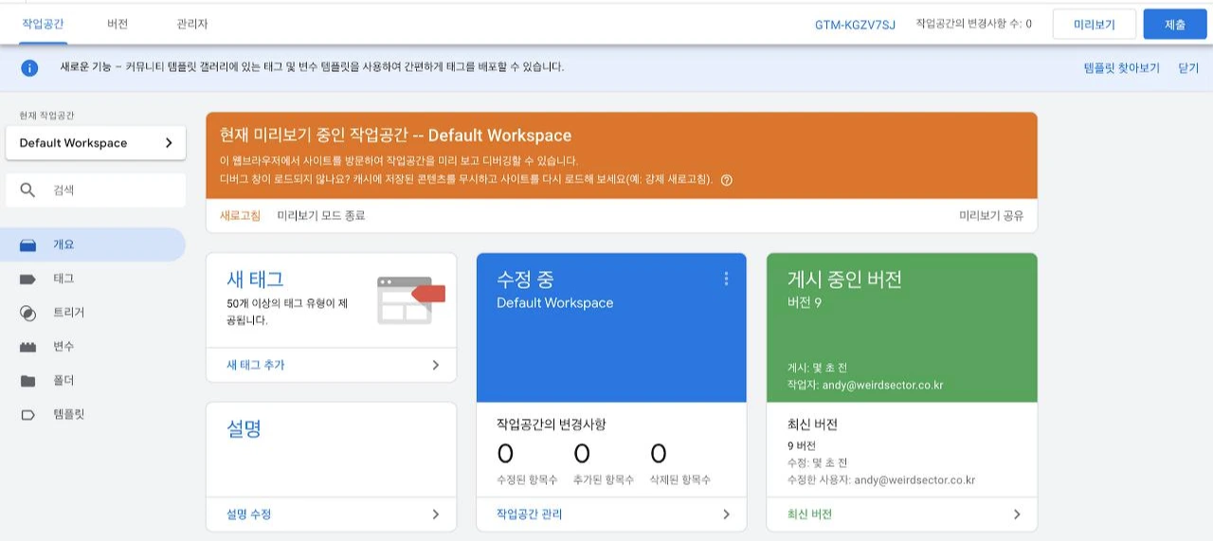This screenshot has height=541, width=1213.
Task: Click the new tag illustration icon
Action: [x=410, y=299]
